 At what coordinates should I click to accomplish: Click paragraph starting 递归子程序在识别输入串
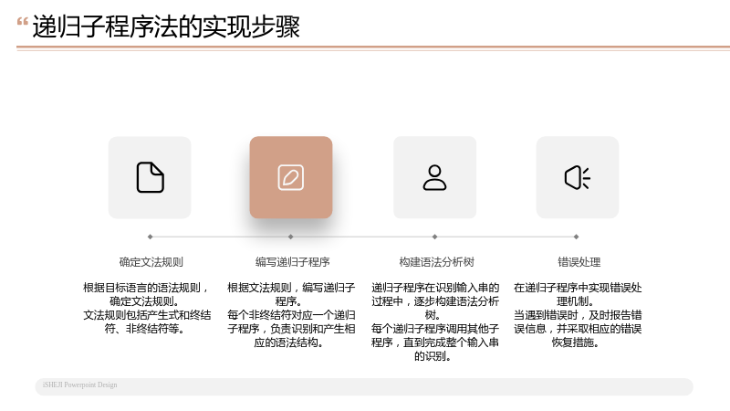[x=435, y=322]
